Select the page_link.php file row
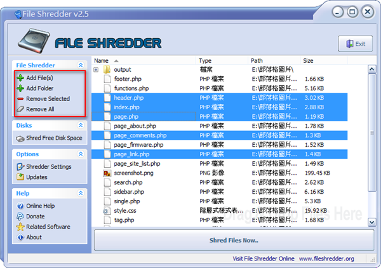Viewport: 381px width, 268px height. 220,154
